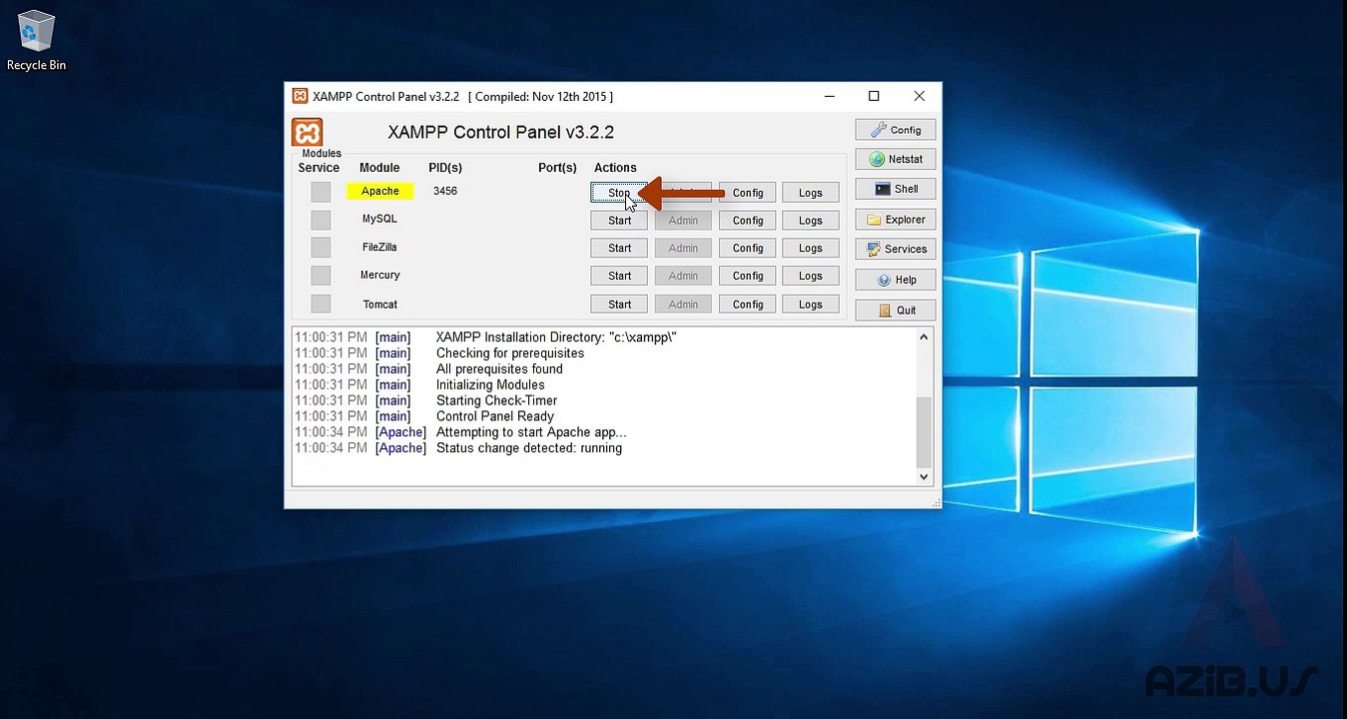Image resolution: width=1347 pixels, height=719 pixels.
Task: Click the FileZilla module label
Action: click(379, 247)
